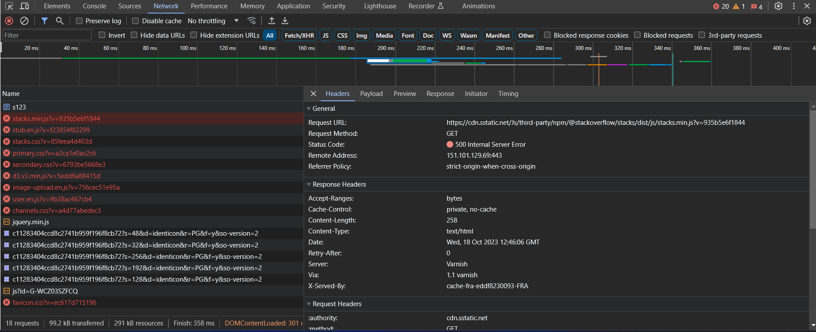
Task: Open the network search magnifier
Action: click(60, 21)
